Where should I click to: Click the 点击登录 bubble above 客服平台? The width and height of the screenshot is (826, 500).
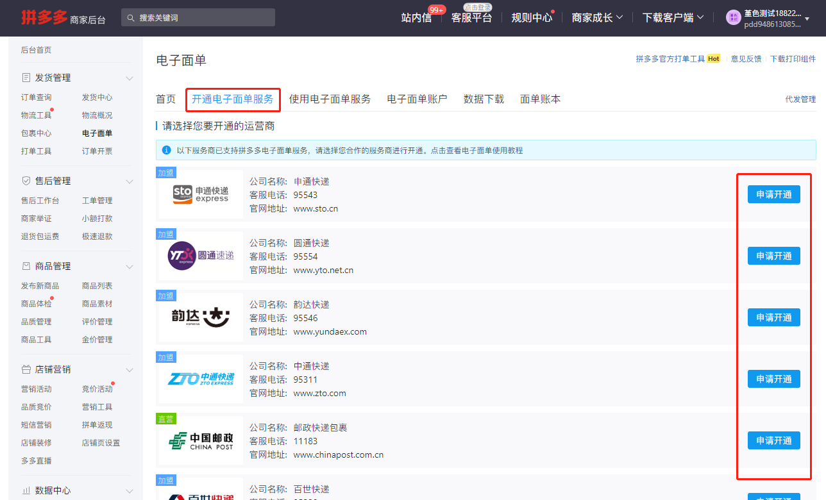(478, 7)
